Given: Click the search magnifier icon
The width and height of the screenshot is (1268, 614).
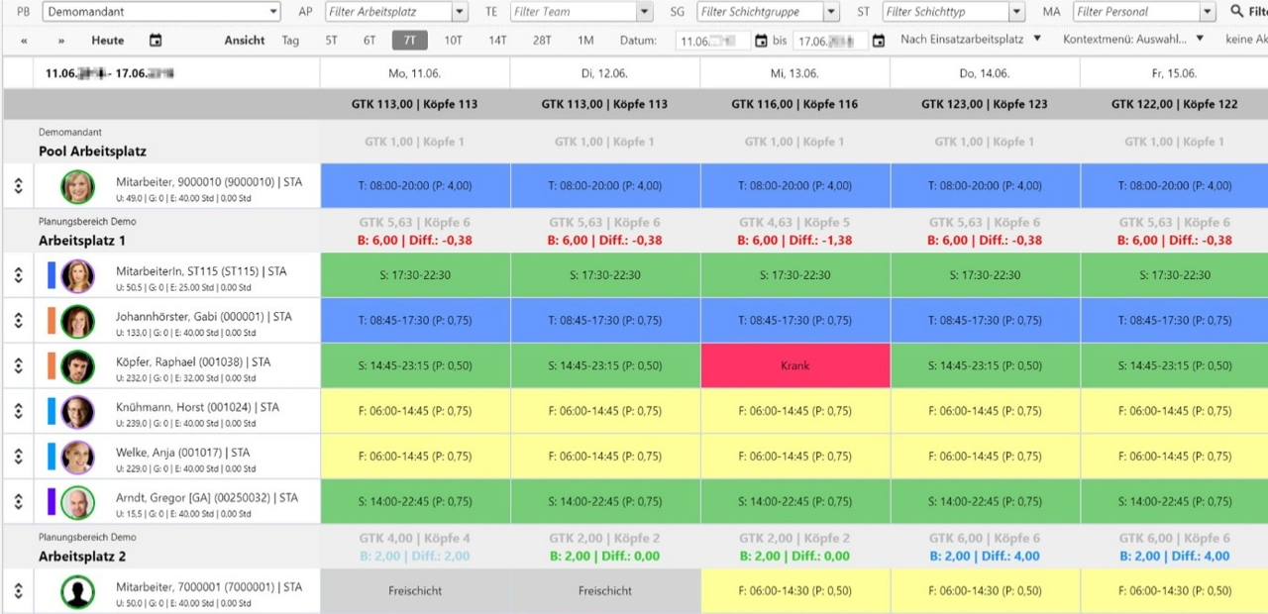Looking at the screenshot, I should point(1236,12).
